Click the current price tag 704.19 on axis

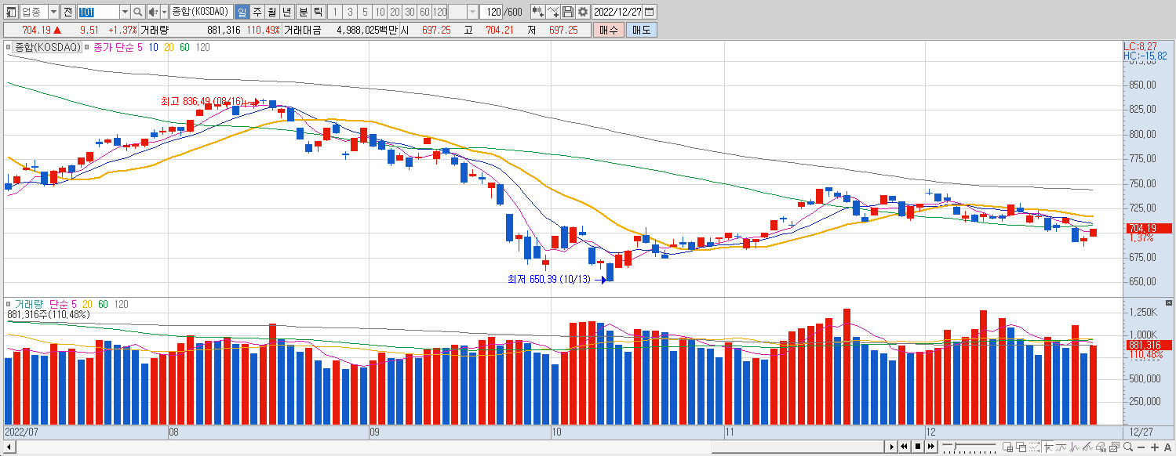(1149, 228)
